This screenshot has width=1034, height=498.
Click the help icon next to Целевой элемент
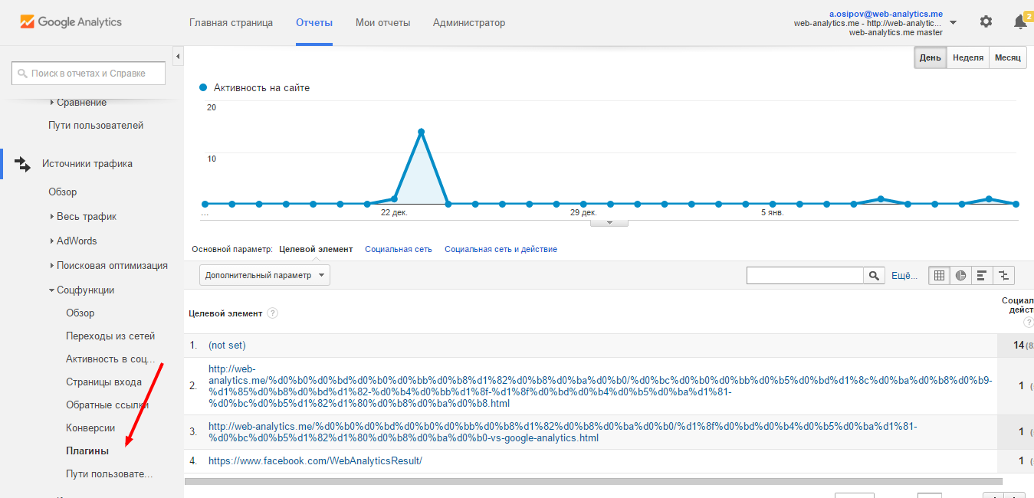click(x=272, y=313)
